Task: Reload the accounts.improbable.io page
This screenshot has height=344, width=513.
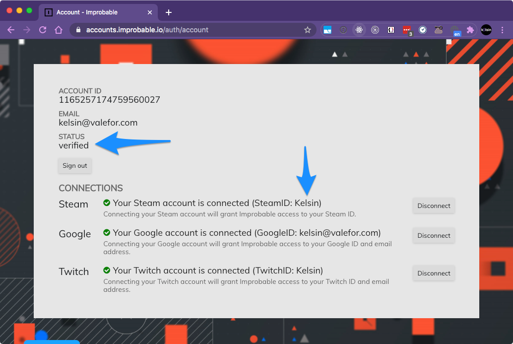Action: coord(43,30)
